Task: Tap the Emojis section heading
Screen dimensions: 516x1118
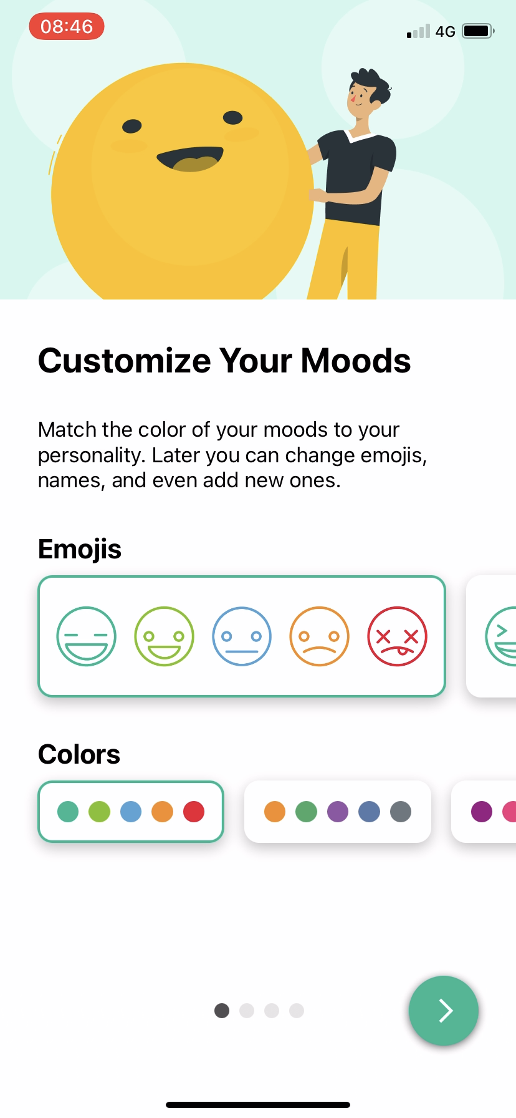Action: click(x=80, y=549)
